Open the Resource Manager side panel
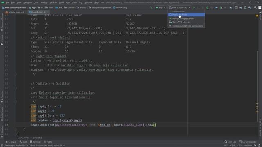The height and width of the screenshot is (147, 262). point(2,22)
